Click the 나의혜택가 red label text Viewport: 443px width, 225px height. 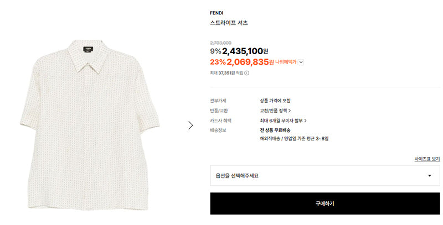pos(286,62)
